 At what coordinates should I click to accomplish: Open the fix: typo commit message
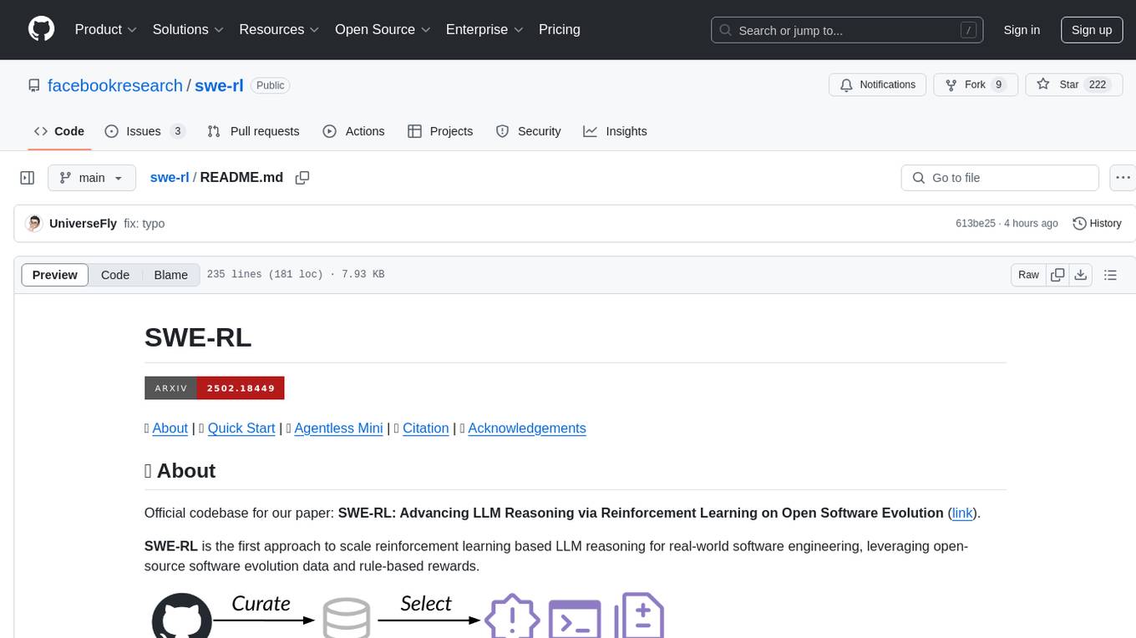[144, 223]
